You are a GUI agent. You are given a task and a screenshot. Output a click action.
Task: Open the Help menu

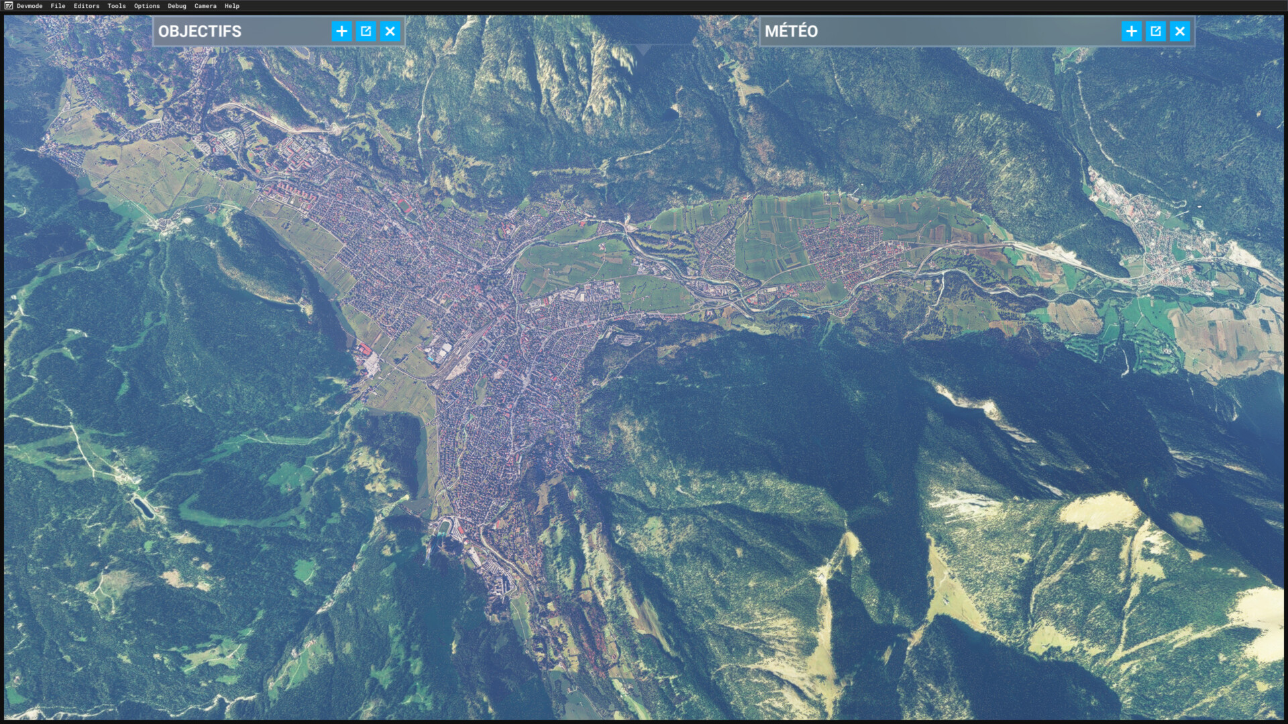(x=232, y=6)
